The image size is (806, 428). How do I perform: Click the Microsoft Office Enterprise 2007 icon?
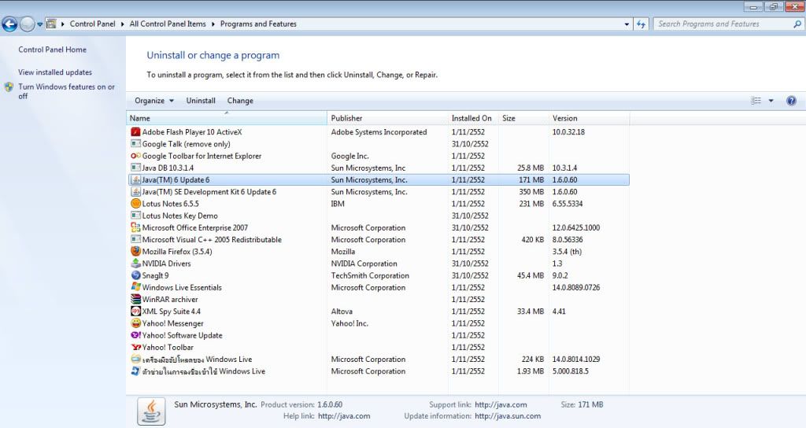[x=135, y=227]
